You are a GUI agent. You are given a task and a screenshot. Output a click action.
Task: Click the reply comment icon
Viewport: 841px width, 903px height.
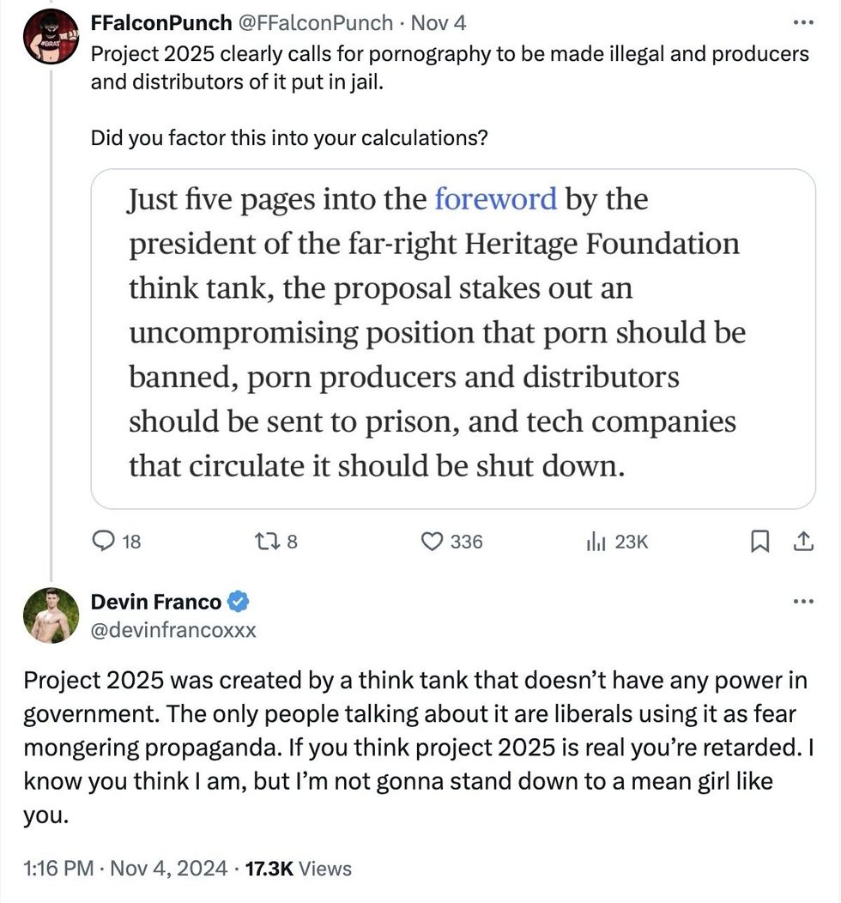(104, 542)
